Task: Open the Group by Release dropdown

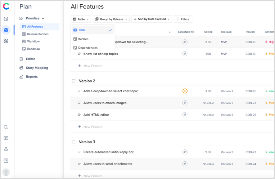Action: 111,19
